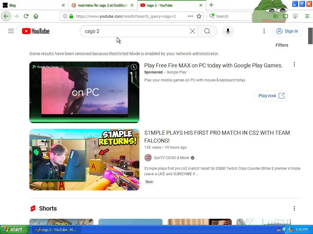Open page actions three-dot menu in address bar
The height and width of the screenshot is (234, 313).
point(190,16)
